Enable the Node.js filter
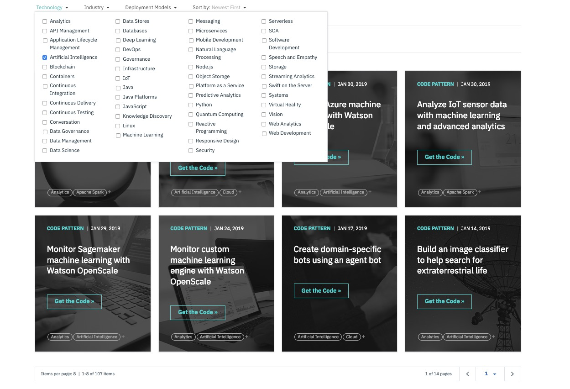 click(x=191, y=67)
